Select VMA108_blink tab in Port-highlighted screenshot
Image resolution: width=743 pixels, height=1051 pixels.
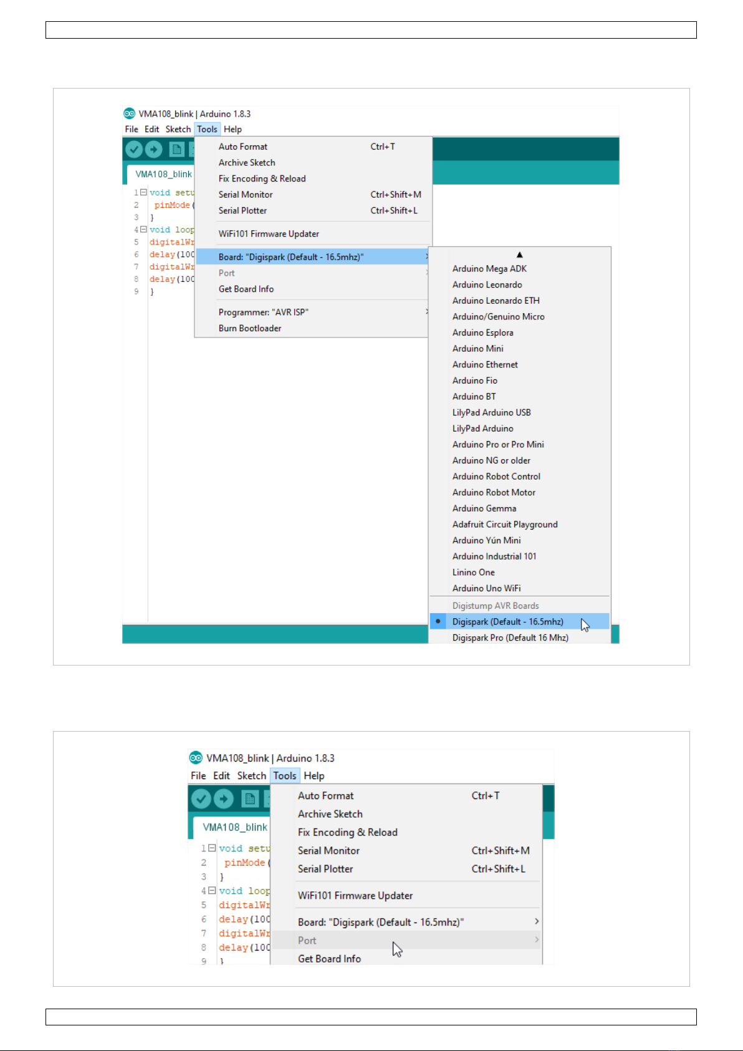click(x=234, y=827)
